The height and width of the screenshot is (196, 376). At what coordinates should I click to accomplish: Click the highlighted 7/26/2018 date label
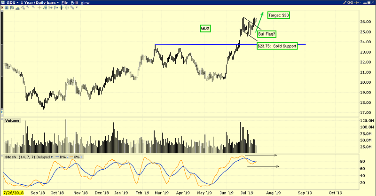pyautogui.click(x=14, y=193)
